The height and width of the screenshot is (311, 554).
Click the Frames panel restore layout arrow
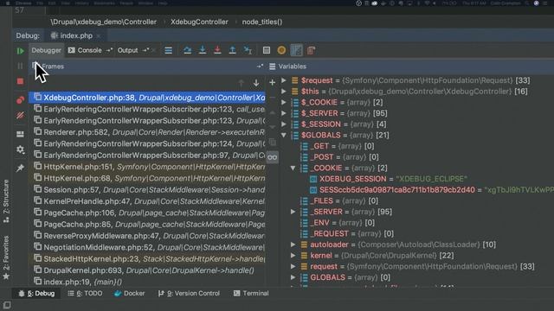[x=260, y=67]
